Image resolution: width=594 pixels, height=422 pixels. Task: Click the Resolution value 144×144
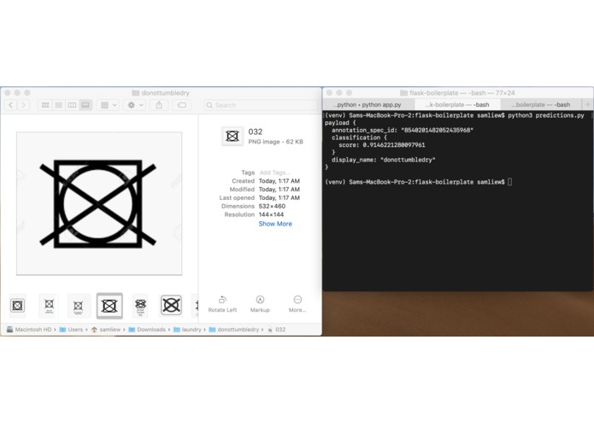pos(271,214)
